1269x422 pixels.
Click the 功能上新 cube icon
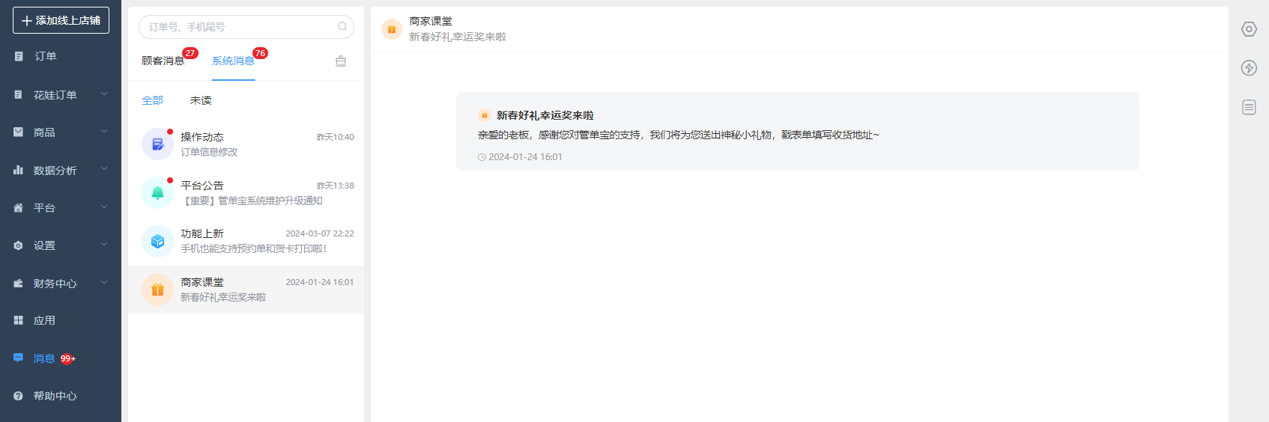[x=157, y=241]
